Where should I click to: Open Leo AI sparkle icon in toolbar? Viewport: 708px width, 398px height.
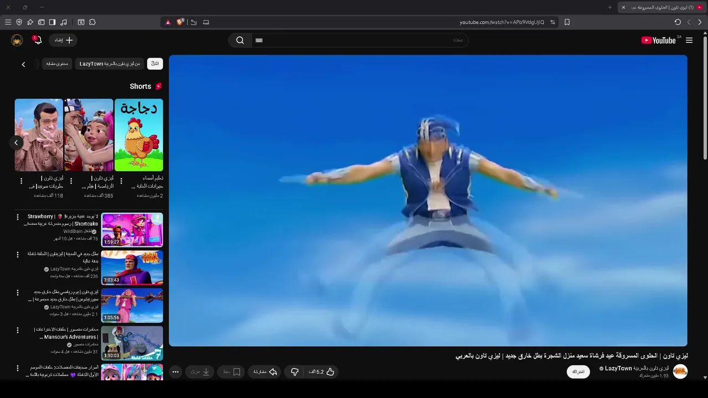[x=30, y=22]
